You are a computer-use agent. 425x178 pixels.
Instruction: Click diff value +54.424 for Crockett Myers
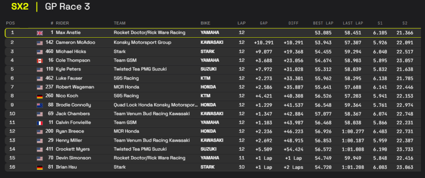[x=293, y=149]
